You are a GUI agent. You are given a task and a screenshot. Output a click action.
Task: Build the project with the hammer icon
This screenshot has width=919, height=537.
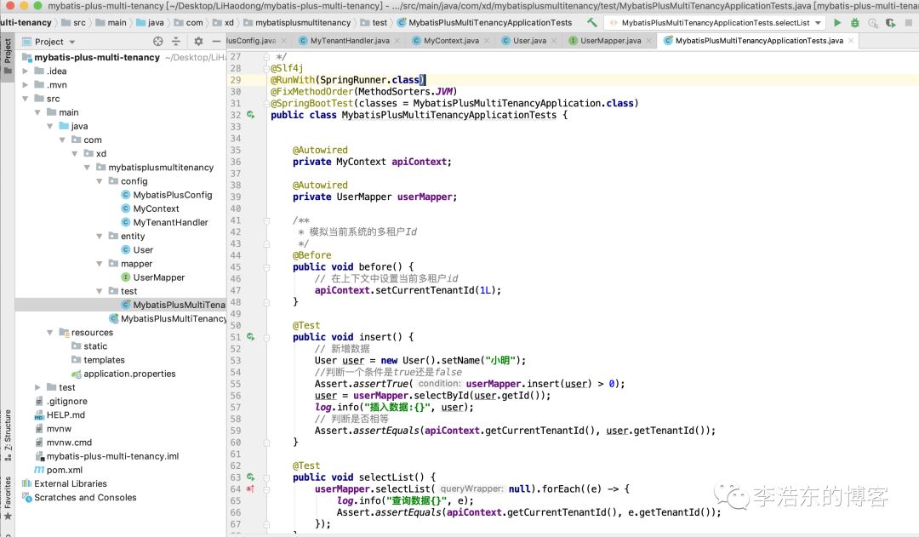coord(592,22)
